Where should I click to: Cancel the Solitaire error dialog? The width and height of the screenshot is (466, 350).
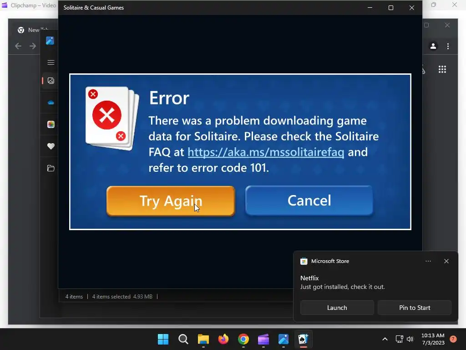pos(309,201)
